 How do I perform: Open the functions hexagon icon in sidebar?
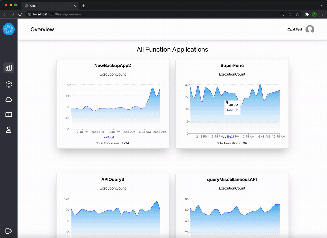coord(9,84)
